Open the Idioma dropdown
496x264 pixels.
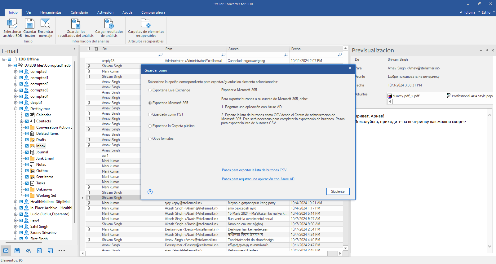469,12
